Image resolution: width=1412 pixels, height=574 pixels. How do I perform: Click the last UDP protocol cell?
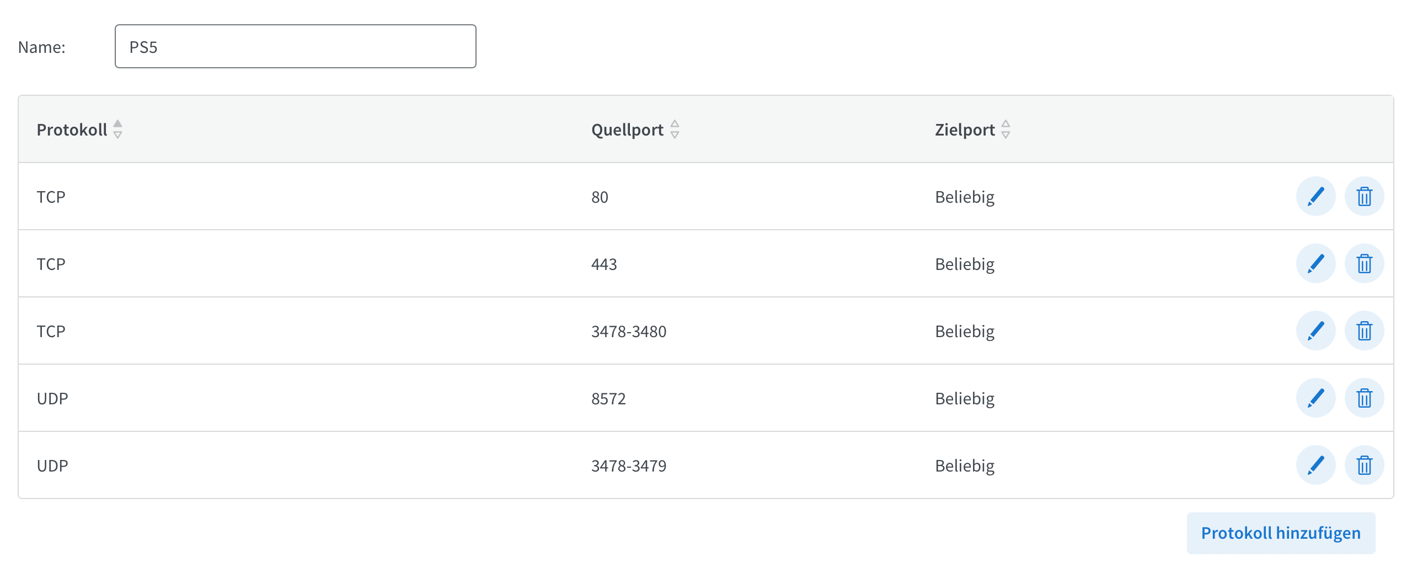coord(52,465)
